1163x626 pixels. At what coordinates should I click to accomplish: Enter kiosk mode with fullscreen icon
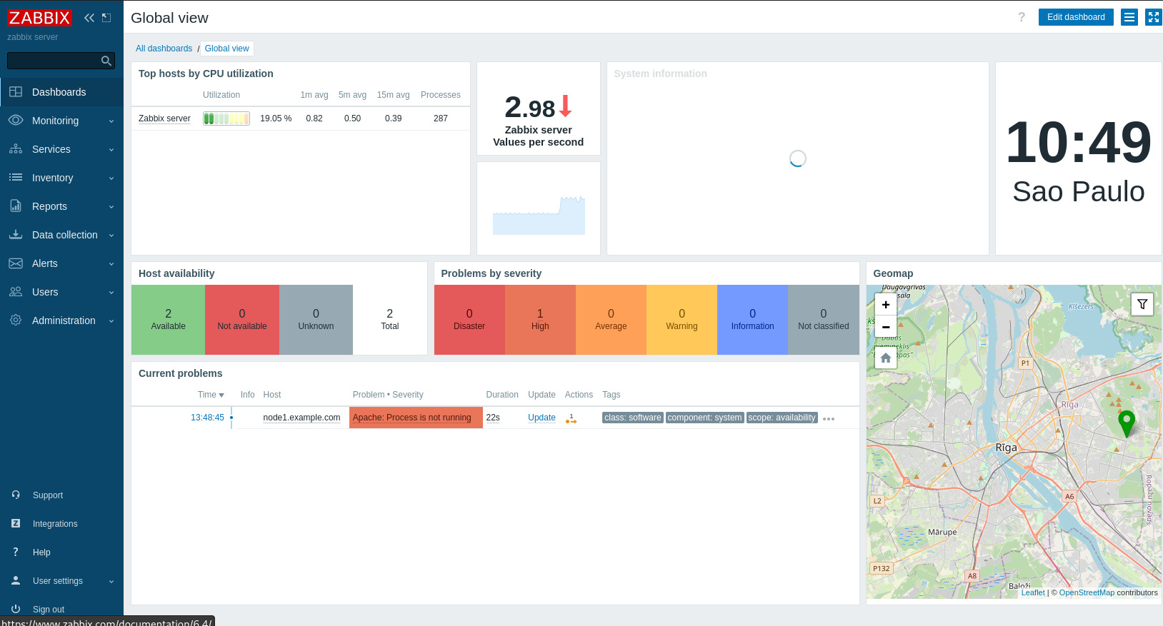click(x=1154, y=17)
